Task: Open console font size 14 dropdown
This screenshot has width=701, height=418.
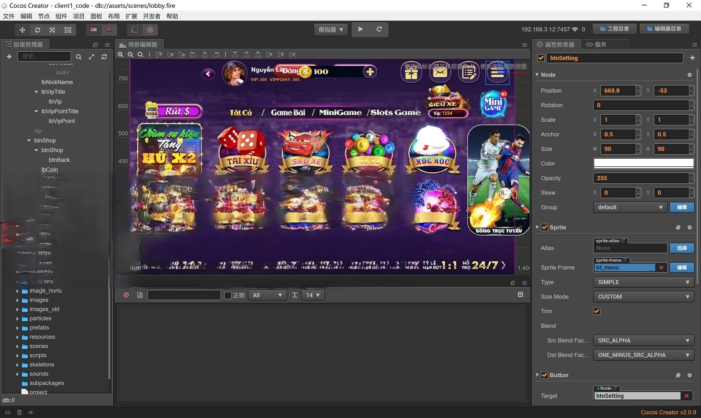Action: click(x=313, y=295)
